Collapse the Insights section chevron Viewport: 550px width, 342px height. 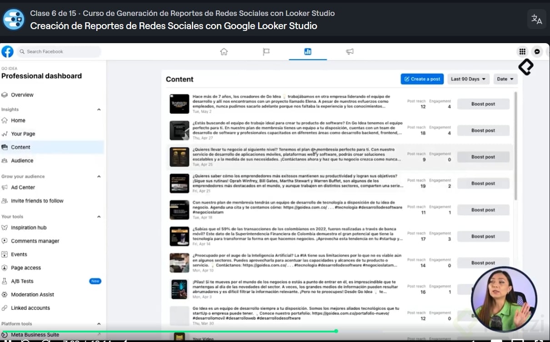coord(99,109)
